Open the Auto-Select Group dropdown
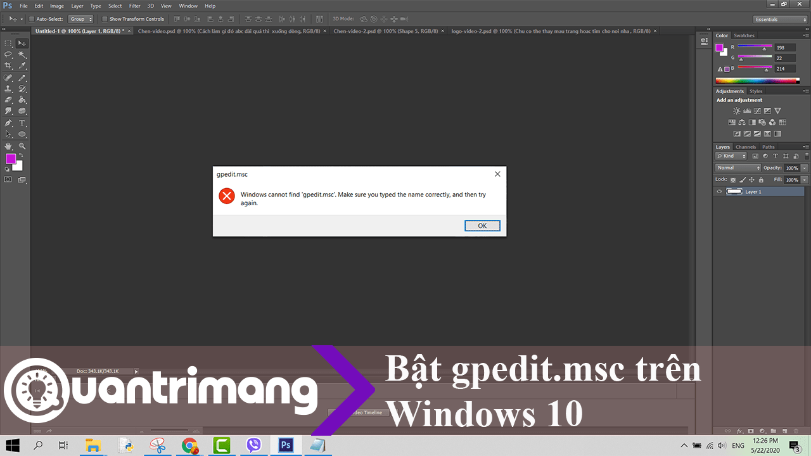This screenshot has height=456, width=811. 81,19
